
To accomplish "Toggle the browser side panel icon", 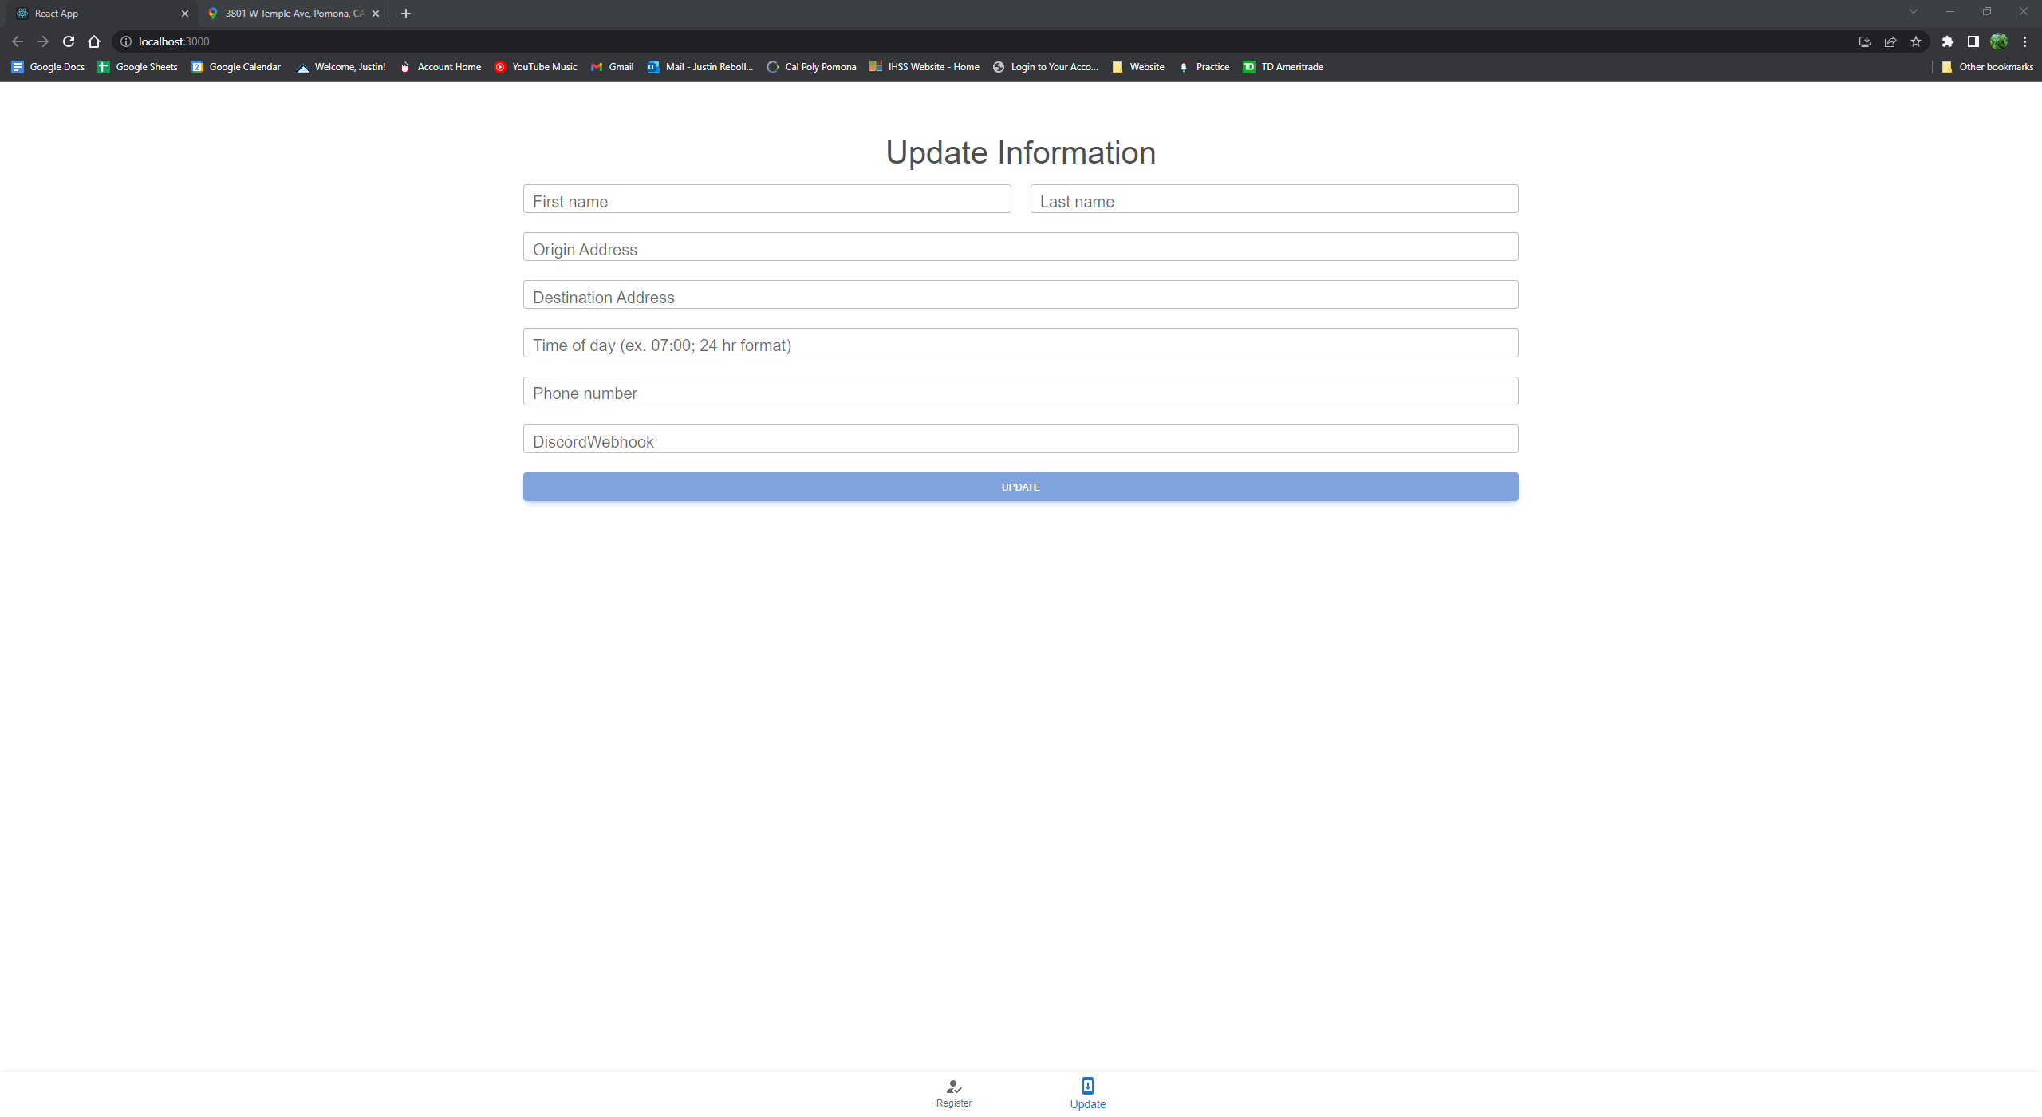I will point(1973,41).
